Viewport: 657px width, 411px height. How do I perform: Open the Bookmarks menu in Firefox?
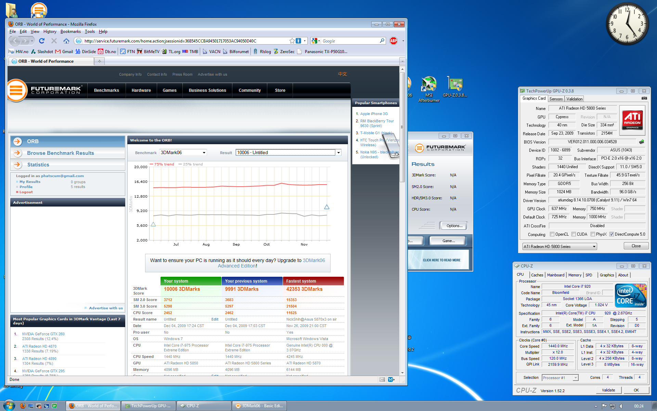[70, 32]
